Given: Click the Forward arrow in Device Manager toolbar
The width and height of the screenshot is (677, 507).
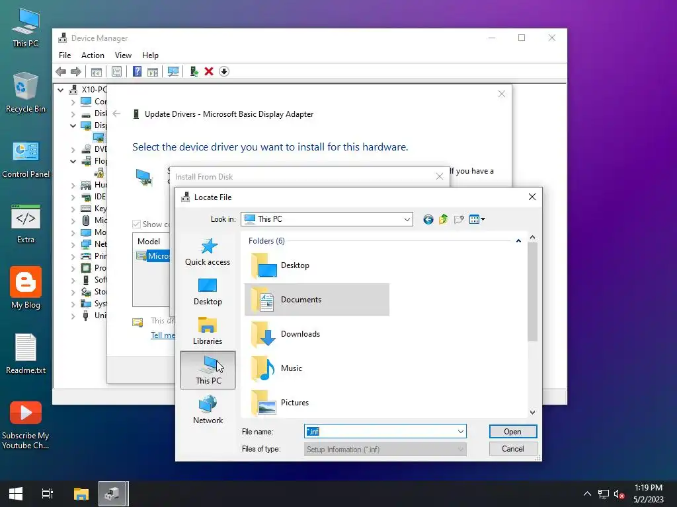Looking at the screenshot, I should (76, 71).
